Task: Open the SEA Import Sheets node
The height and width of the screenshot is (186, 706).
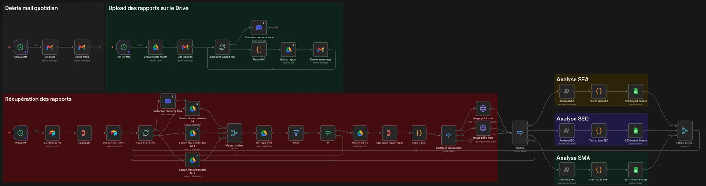Action: (635, 91)
